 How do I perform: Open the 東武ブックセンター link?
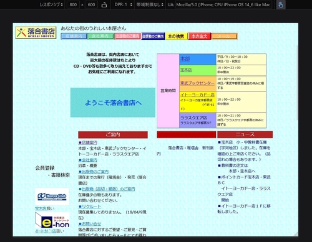[x=197, y=83]
